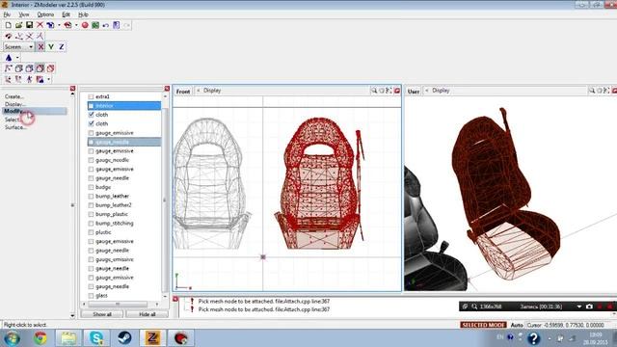Click the Hide all button

coord(148,314)
